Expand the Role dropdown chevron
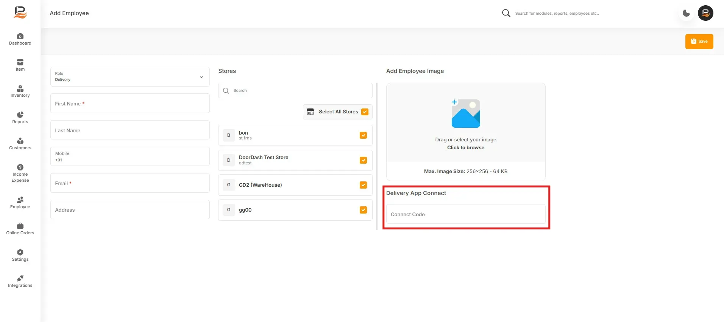 [x=201, y=77]
